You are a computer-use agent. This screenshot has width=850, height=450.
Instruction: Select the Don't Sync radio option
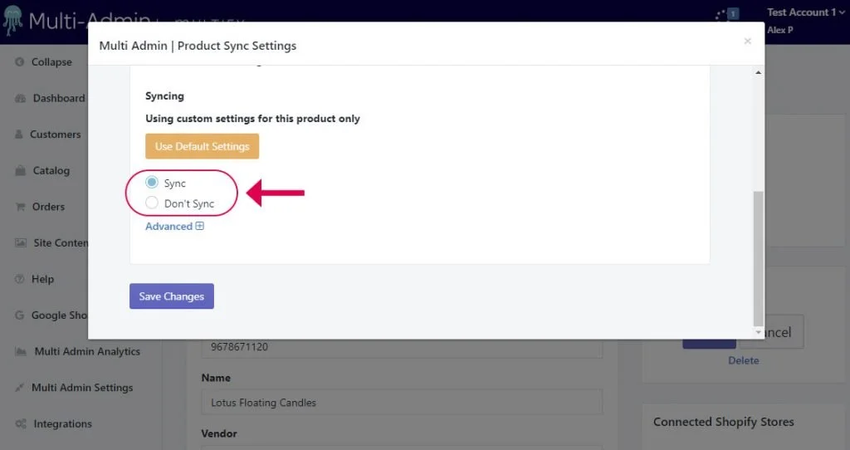click(152, 203)
